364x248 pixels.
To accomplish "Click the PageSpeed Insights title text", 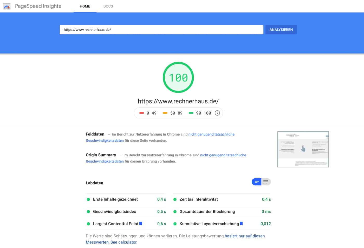I will pos(38,6).
